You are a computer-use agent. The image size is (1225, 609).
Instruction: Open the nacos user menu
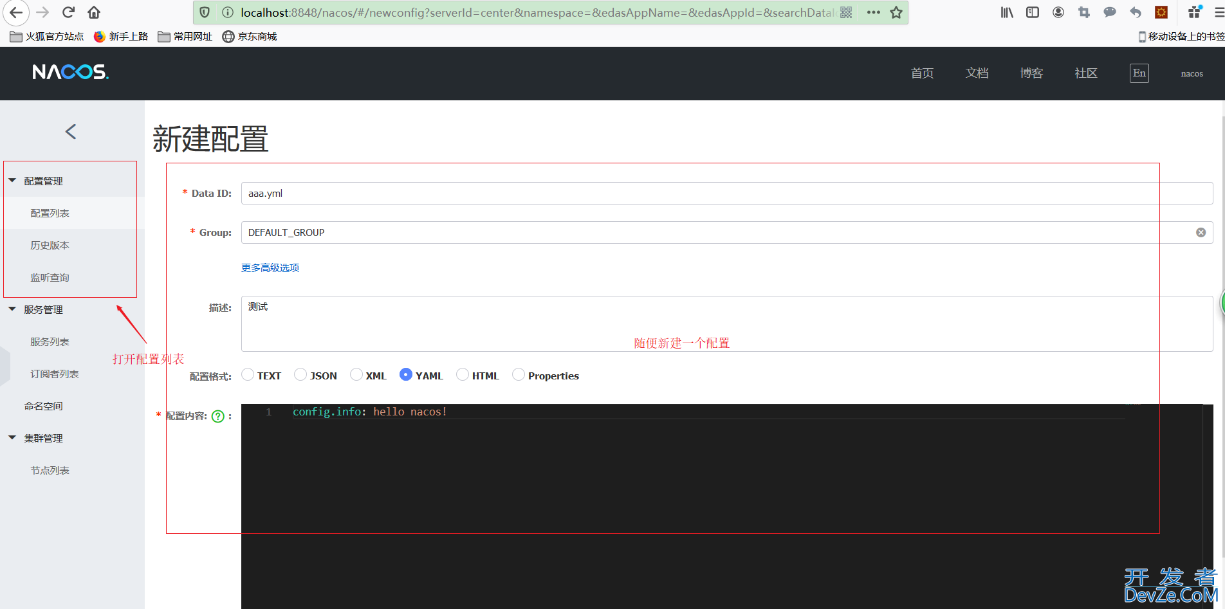[x=1192, y=73]
